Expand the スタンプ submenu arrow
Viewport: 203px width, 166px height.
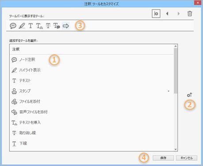click(x=169, y=91)
